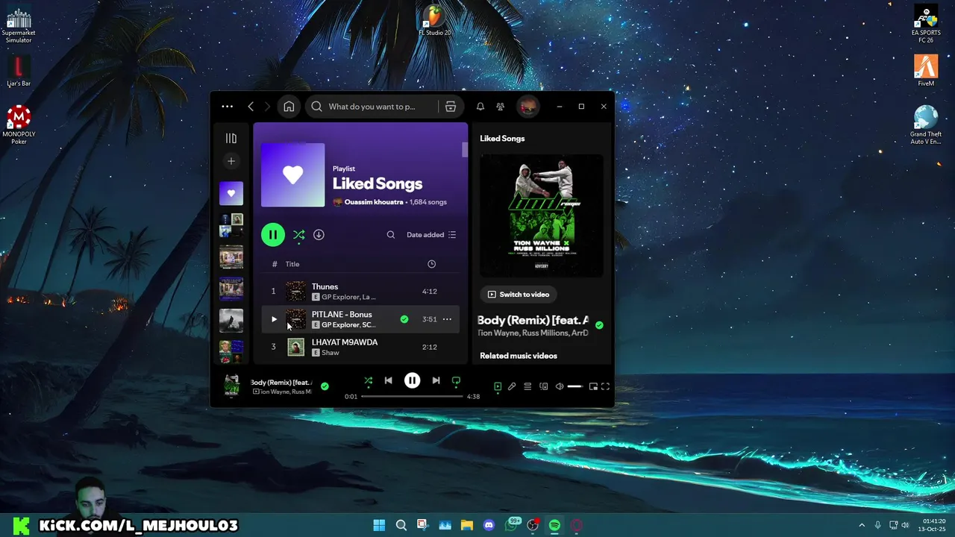Enter full screen mode icon
This screenshot has height=537, width=955.
(x=605, y=386)
